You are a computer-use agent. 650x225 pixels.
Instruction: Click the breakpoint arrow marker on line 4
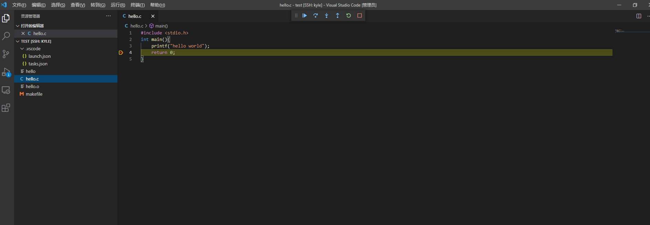point(121,53)
